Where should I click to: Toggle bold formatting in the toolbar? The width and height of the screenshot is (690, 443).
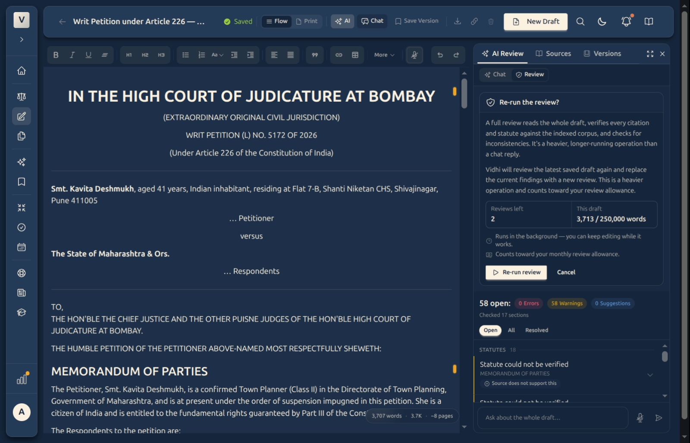point(56,55)
